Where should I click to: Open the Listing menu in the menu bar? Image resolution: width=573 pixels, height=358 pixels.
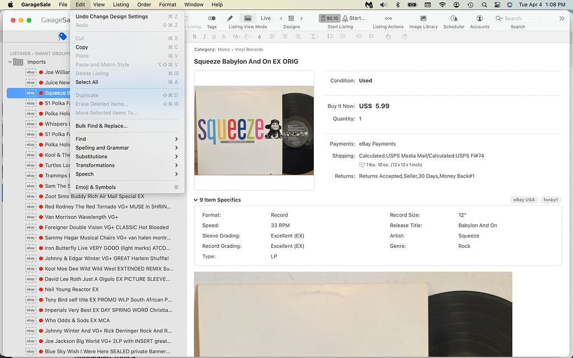(x=121, y=4)
